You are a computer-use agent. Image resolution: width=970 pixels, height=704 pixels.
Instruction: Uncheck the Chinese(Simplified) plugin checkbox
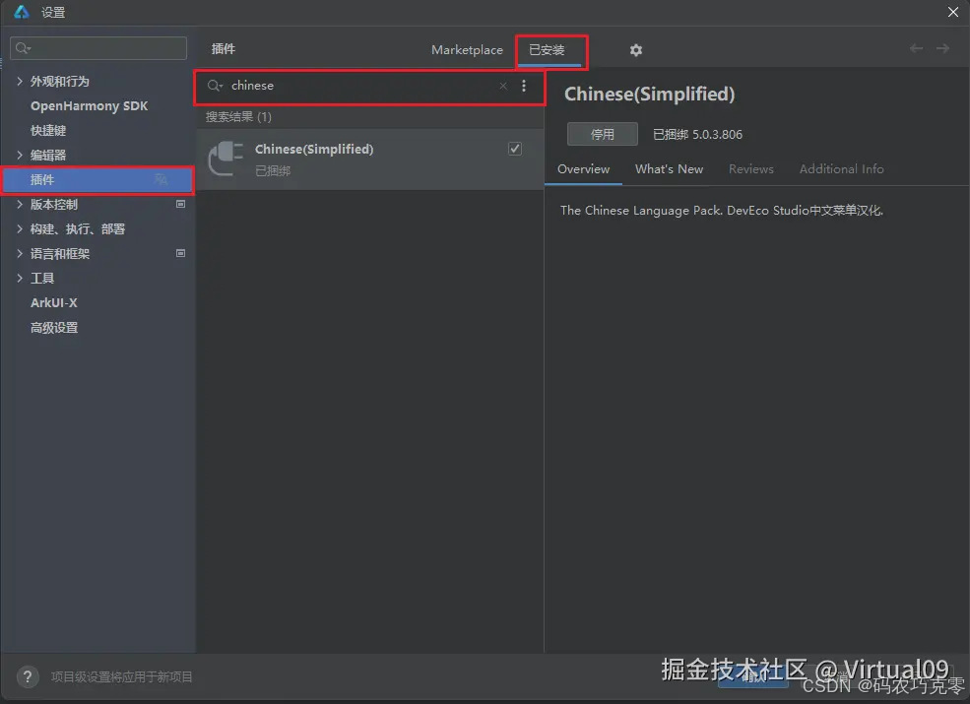[x=515, y=149]
